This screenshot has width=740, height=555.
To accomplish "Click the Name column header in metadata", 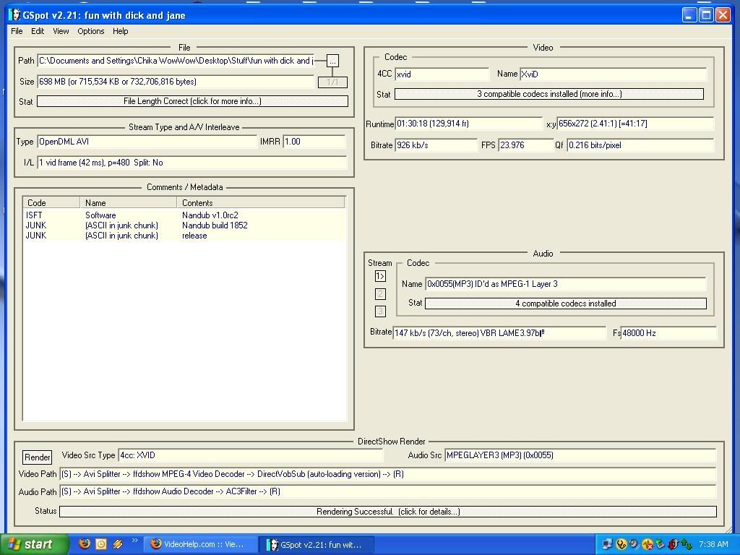I will click(x=129, y=203).
